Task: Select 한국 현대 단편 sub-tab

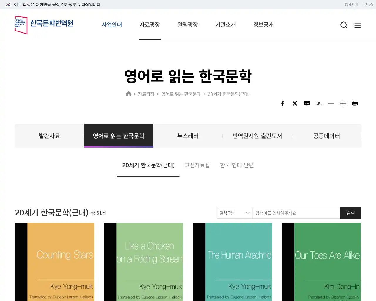Action: 237,165
